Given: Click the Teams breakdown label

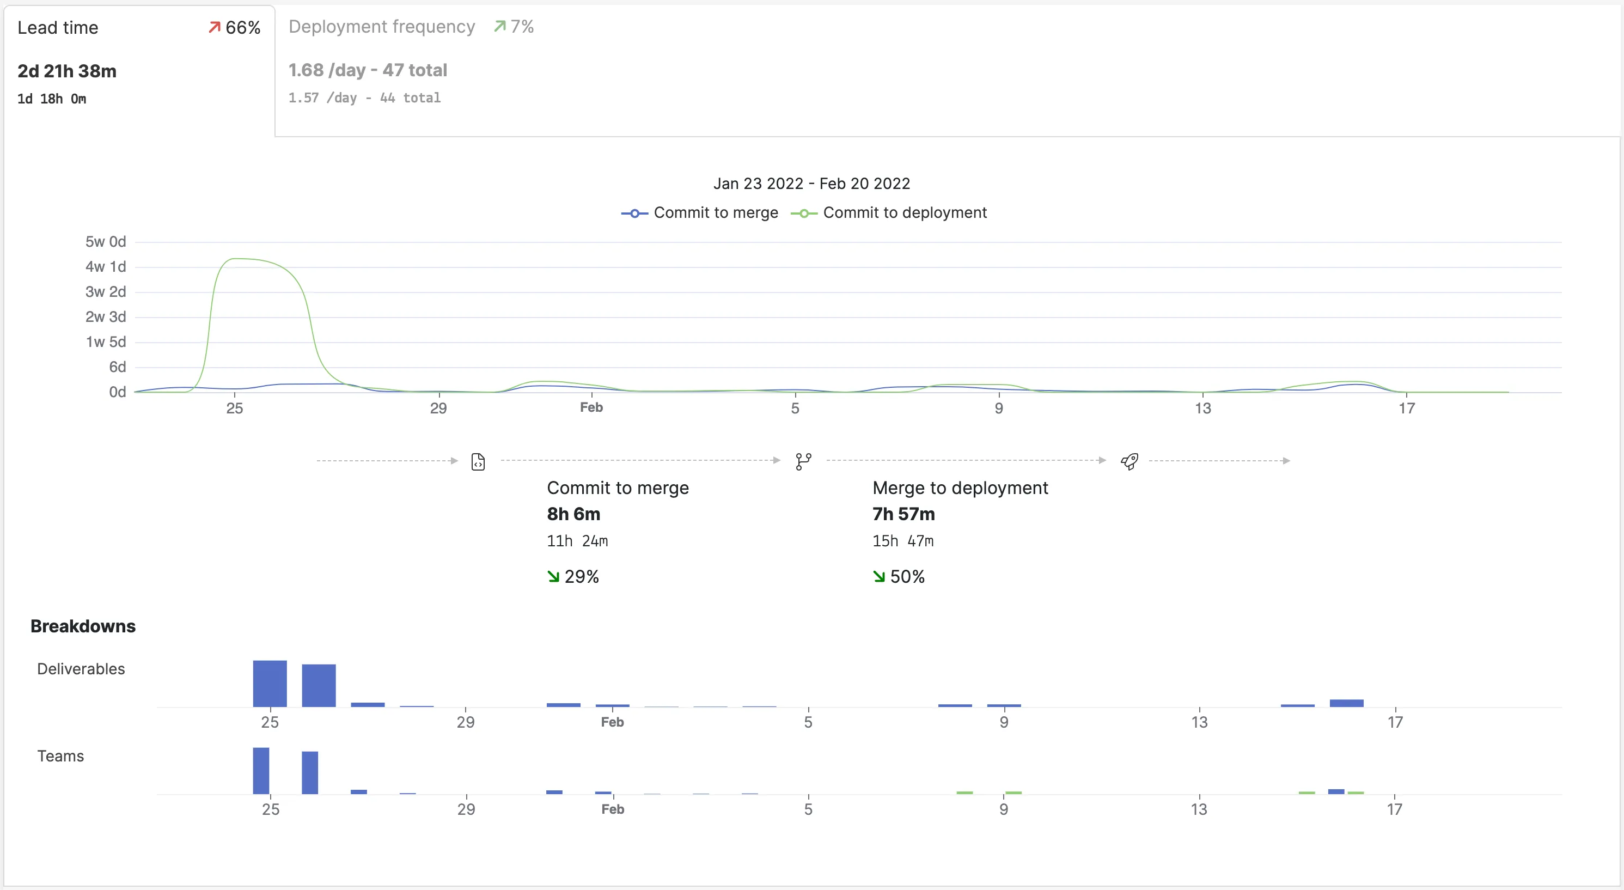Looking at the screenshot, I should point(60,756).
